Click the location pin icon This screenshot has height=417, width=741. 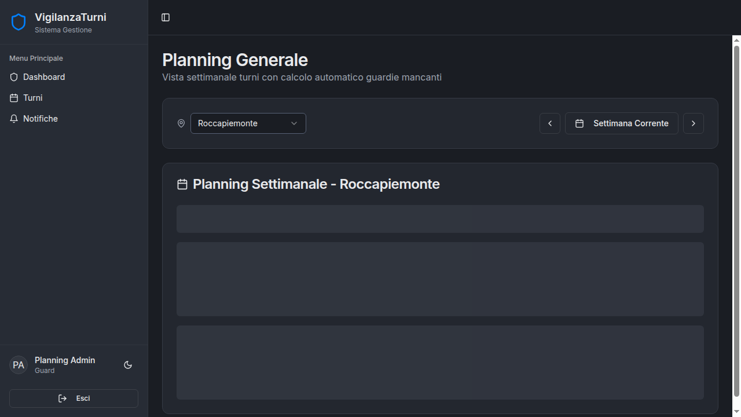(181, 123)
